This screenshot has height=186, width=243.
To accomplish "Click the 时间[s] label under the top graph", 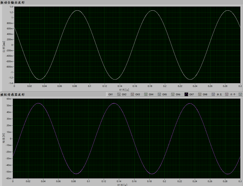I will point(124,90).
